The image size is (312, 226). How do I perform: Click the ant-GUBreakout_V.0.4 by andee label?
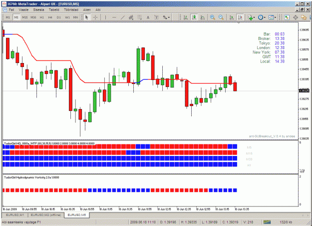pyautogui.click(x=272, y=136)
